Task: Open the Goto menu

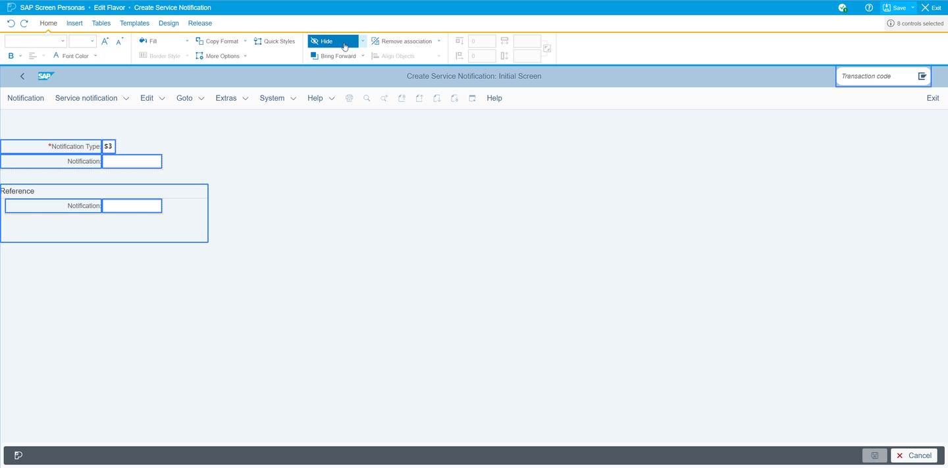Action: pyautogui.click(x=190, y=98)
